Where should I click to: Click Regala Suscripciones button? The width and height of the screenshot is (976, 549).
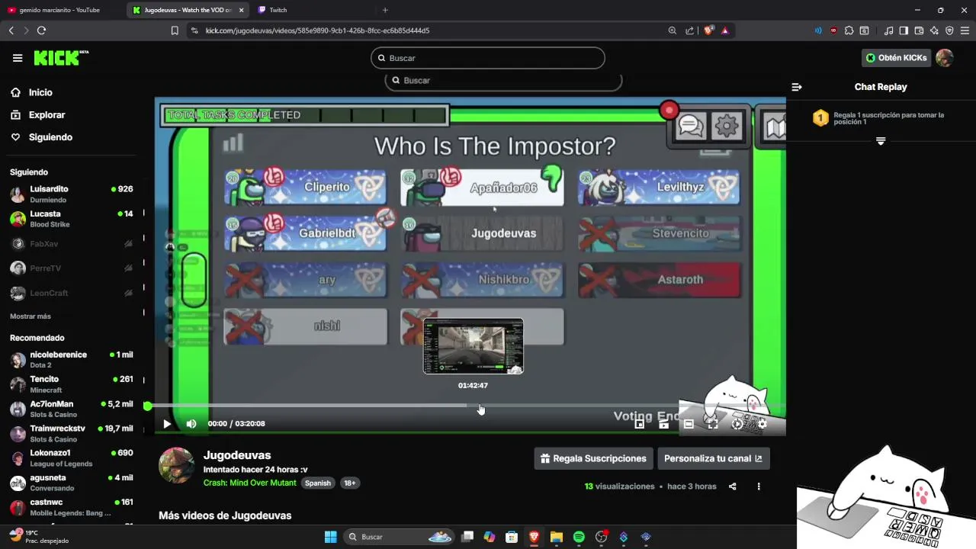(x=593, y=458)
